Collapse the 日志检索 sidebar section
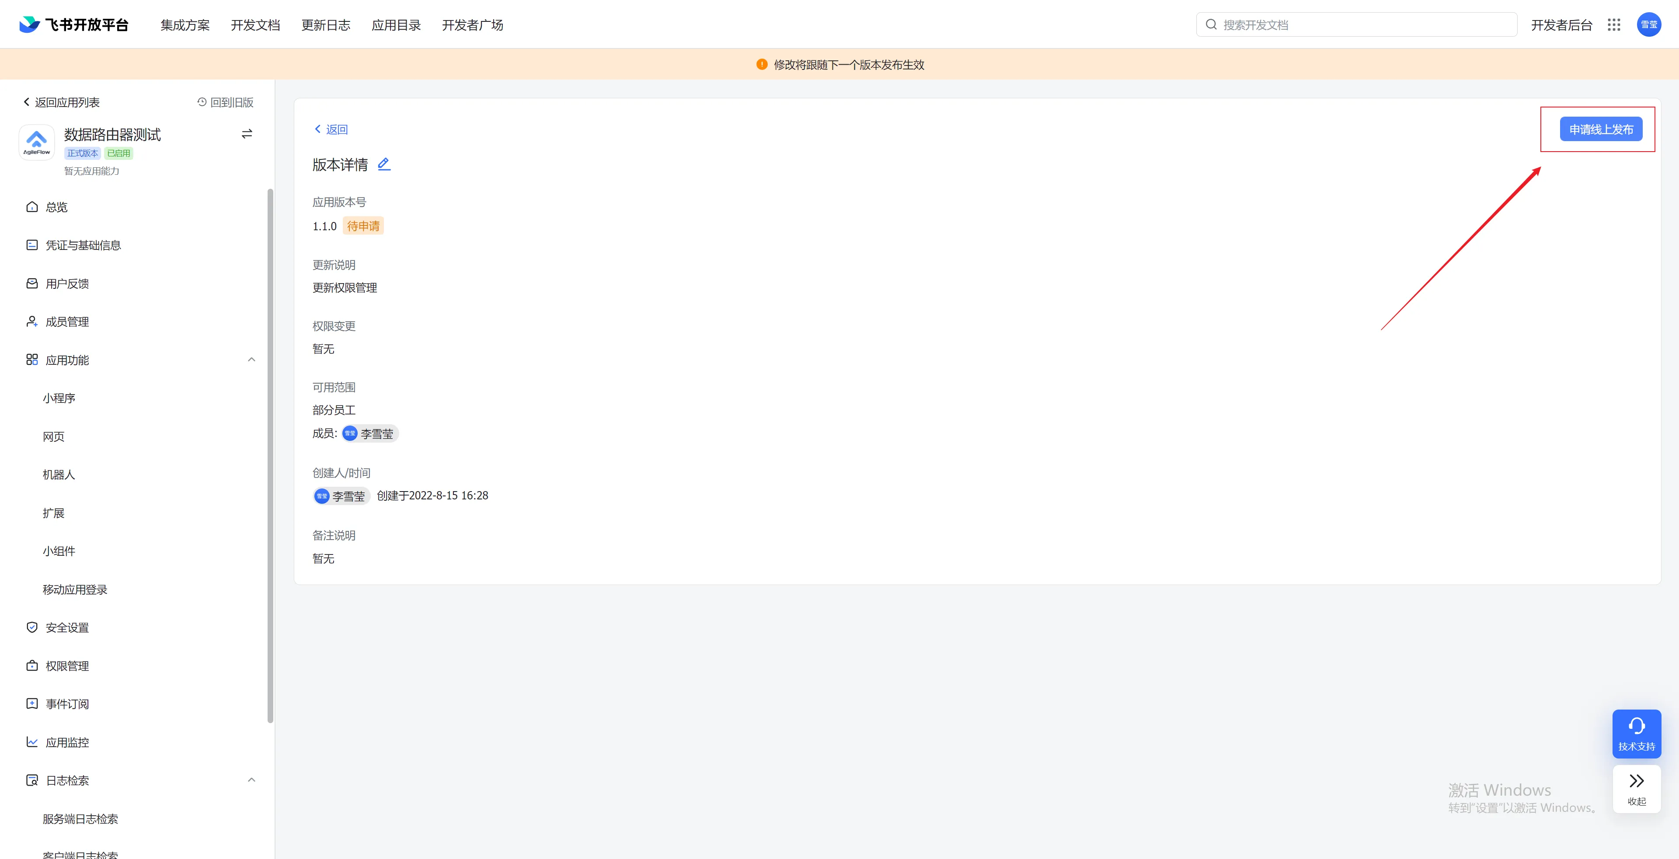The height and width of the screenshot is (859, 1679). click(251, 779)
